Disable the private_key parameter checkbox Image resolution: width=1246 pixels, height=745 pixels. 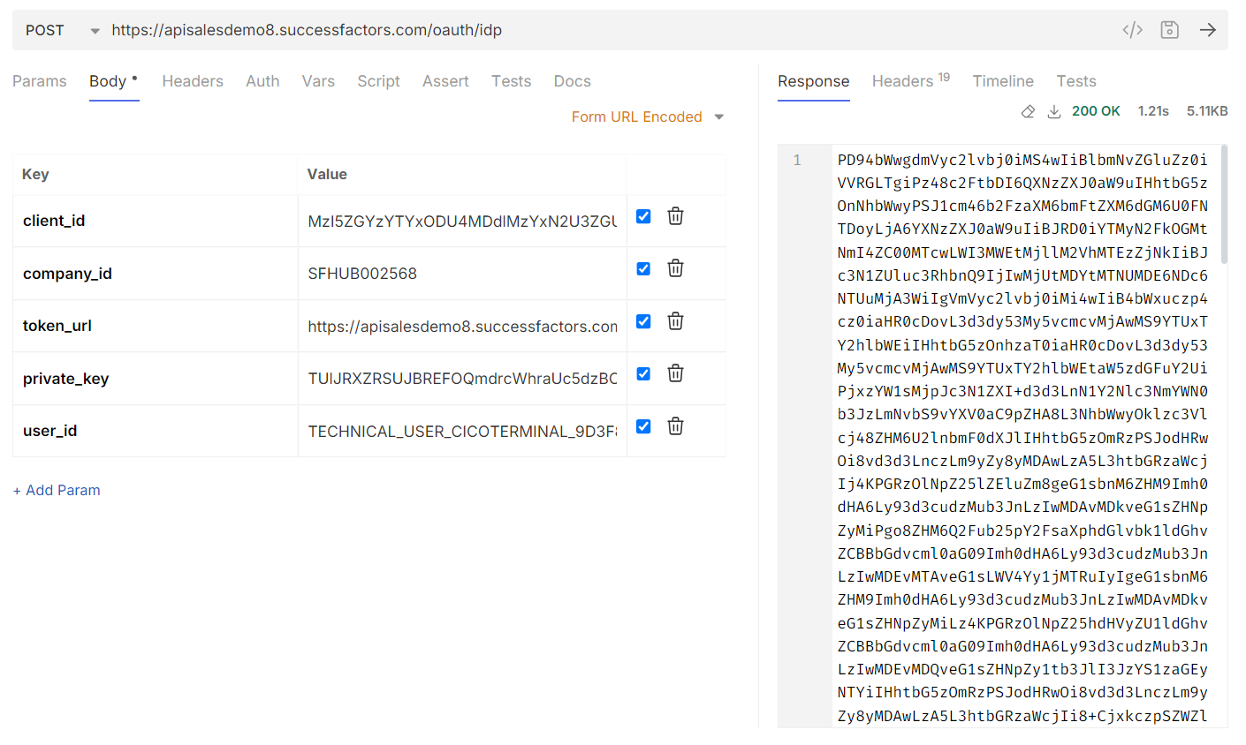point(643,373)
